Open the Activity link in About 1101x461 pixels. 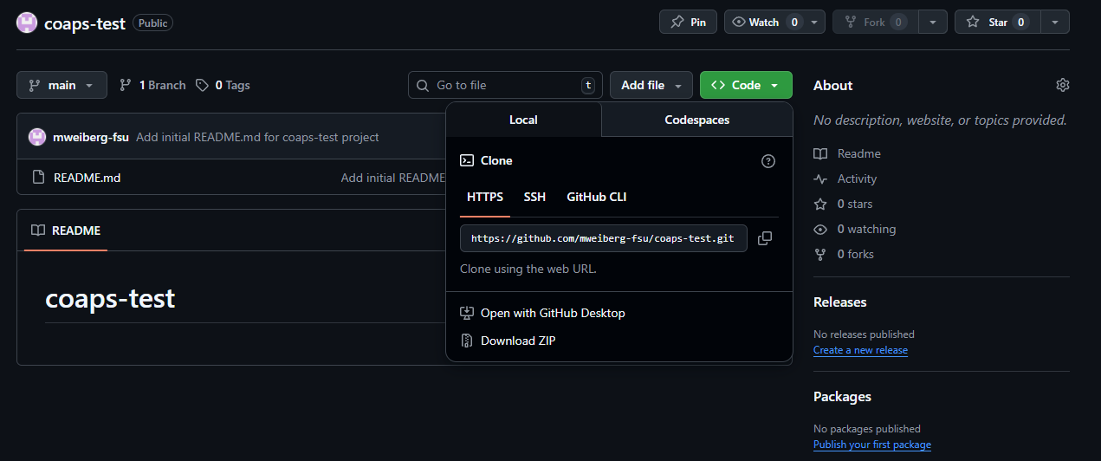click(x=845, y=179)
